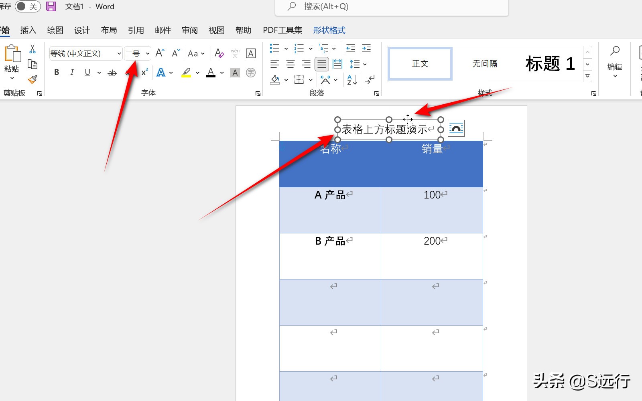Center the text alignment
The image size is (642, 401).
coord(291,64)
